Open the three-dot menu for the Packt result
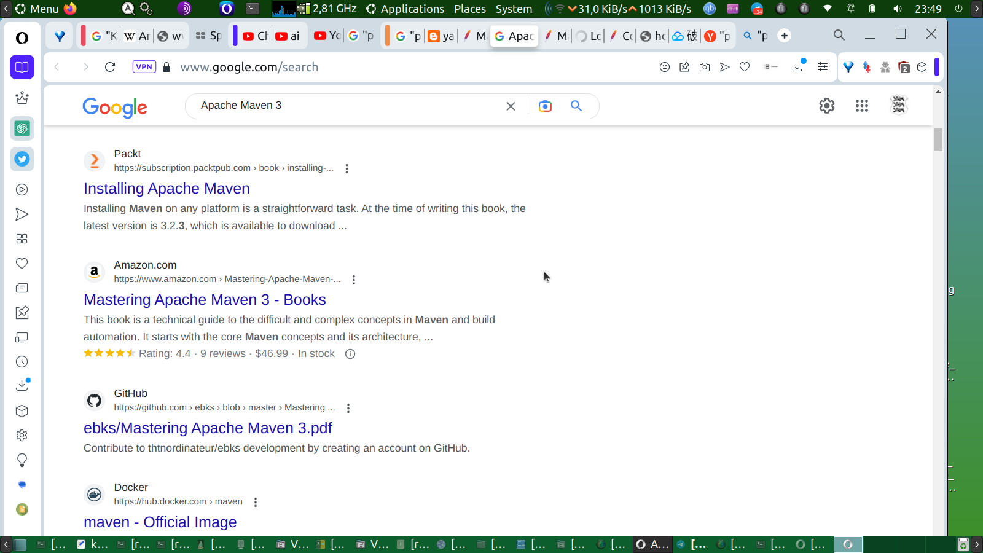The height and width of the screenshot is (553, 983). [347, 168]
